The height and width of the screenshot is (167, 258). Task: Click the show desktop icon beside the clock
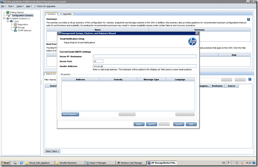pos(254,163)
